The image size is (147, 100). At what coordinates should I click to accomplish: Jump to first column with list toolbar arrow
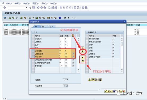[x=65, y=18]
